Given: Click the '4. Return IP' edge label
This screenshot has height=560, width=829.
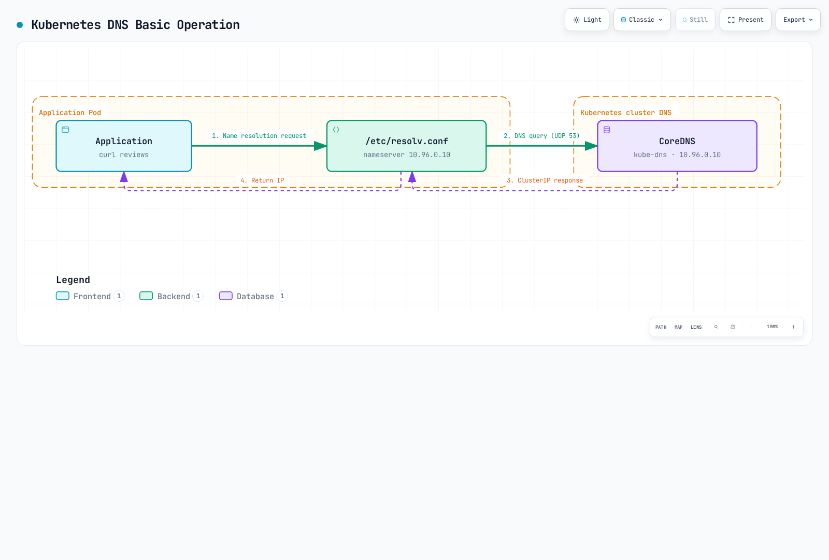Looking at the screenshot, I should pos(262,180).
